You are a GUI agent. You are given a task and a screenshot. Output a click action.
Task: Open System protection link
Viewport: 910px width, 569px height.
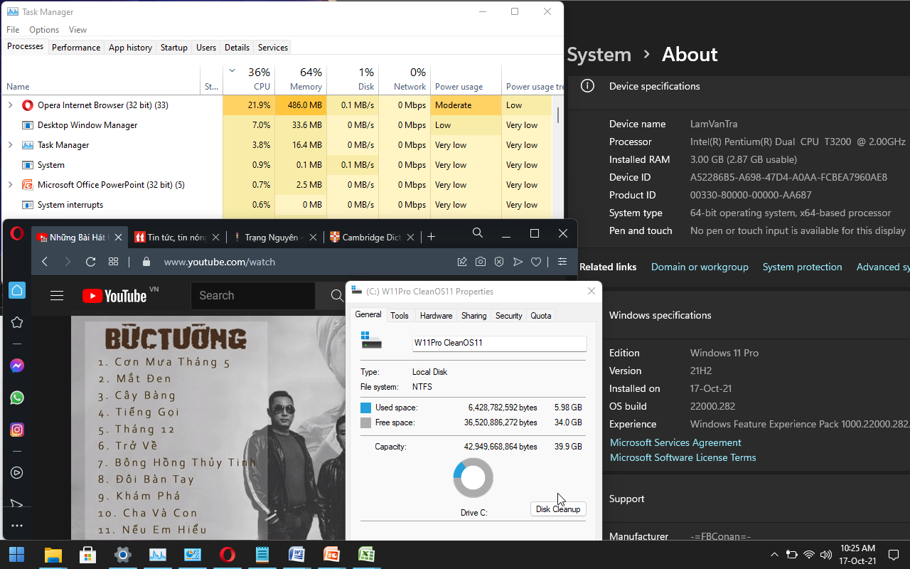coord(802,267)
